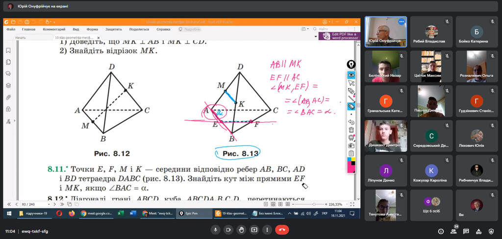This screenshot has width=502, height=239.
Task: Open the Foxit comments panel icon
Action: [8, 73]
